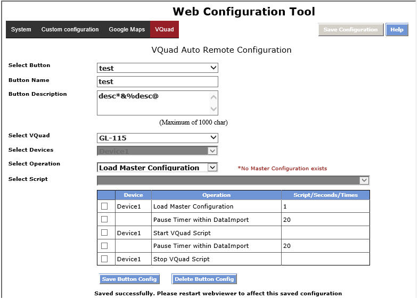Expand the Select VQuad GL-115 dropdown
The image size is (419, 299).
click(158, 138)
